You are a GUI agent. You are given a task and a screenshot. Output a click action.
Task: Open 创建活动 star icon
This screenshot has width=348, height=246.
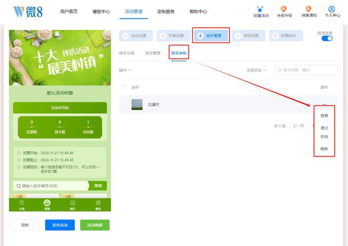click(x=260, y=9)
